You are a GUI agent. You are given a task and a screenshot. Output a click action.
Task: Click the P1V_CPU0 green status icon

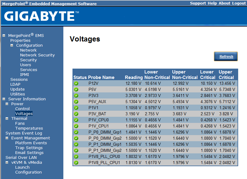pos(76,120)
